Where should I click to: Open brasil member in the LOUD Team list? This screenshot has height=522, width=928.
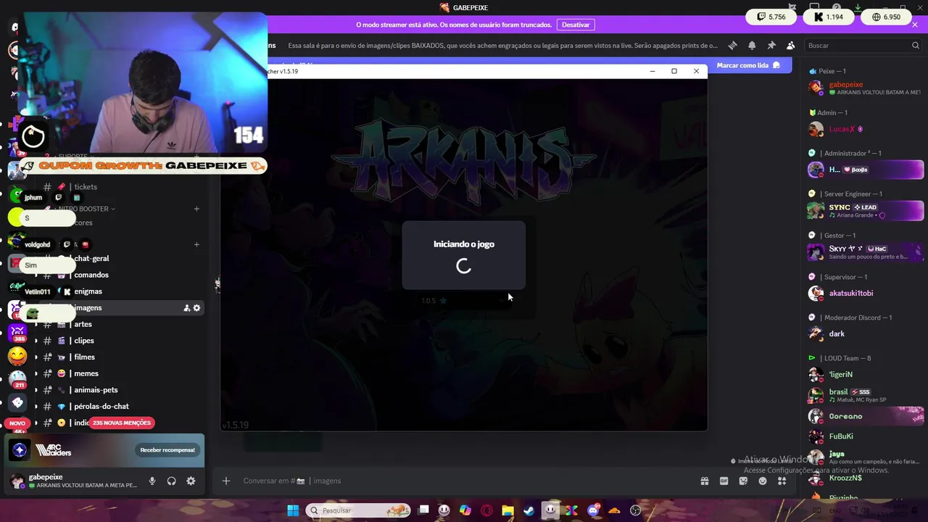(x=865, y=395)
